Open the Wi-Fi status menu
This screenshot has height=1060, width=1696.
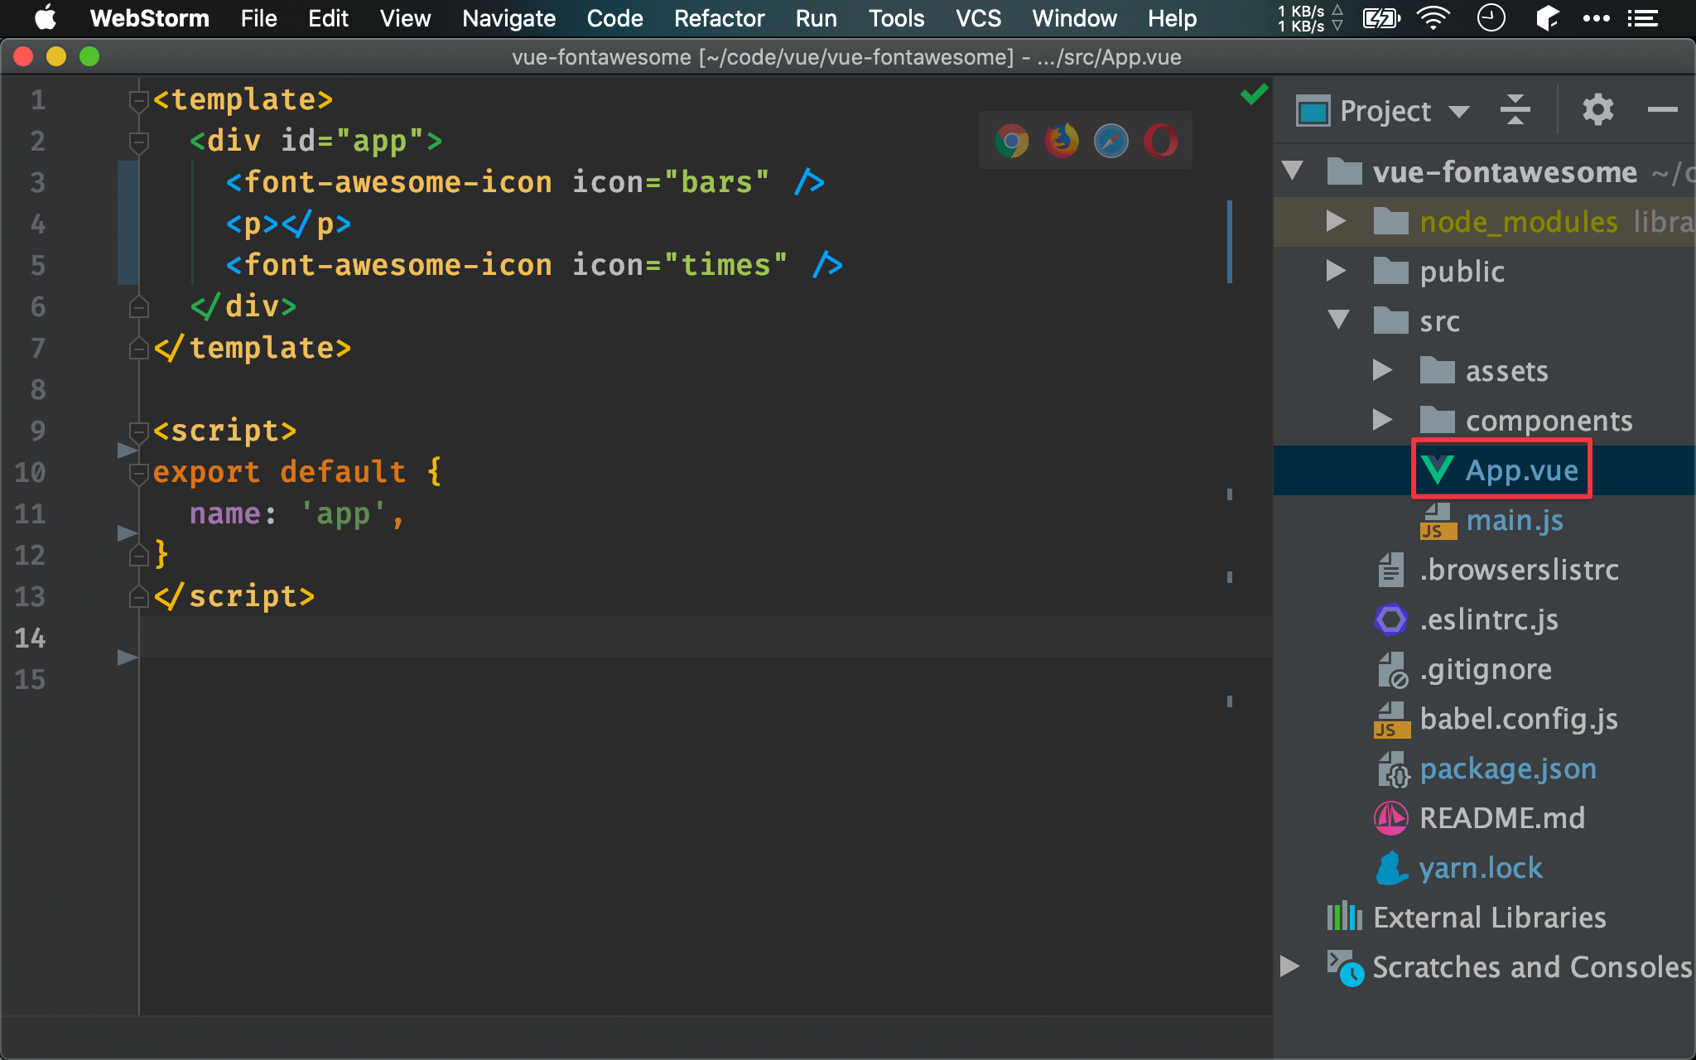pyautogui.click(x=1433, y=18)
